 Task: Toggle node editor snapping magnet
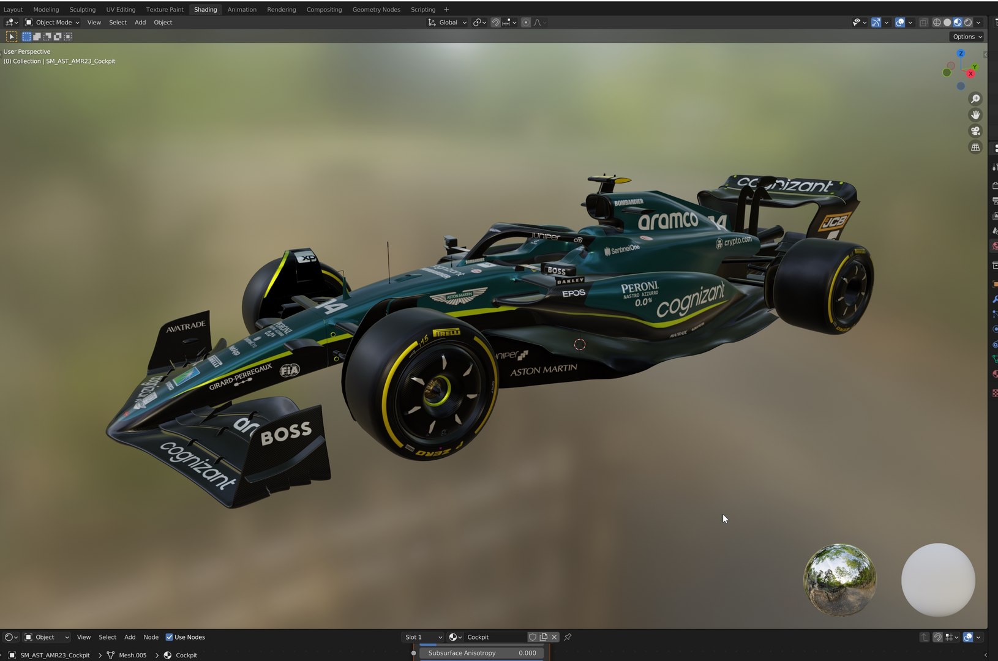click(937, 637)
